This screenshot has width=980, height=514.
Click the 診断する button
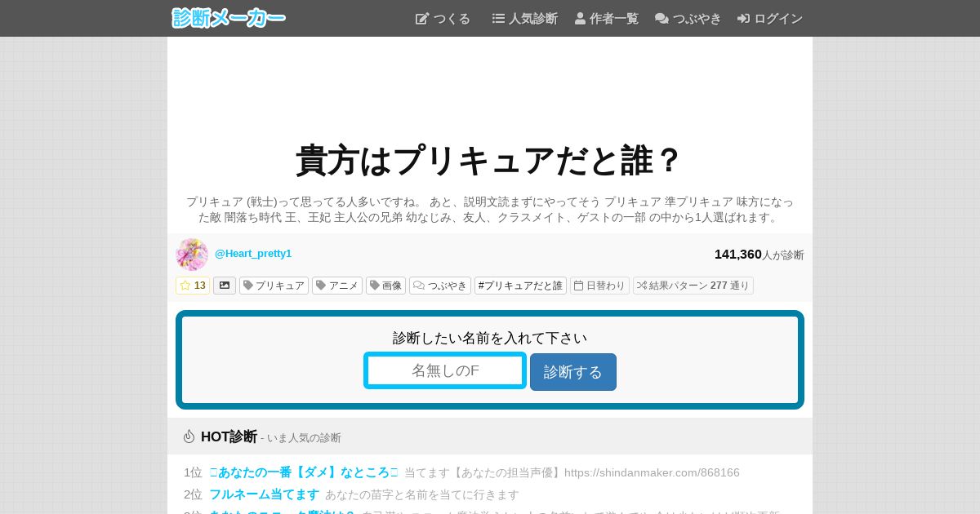coord(573,372)
